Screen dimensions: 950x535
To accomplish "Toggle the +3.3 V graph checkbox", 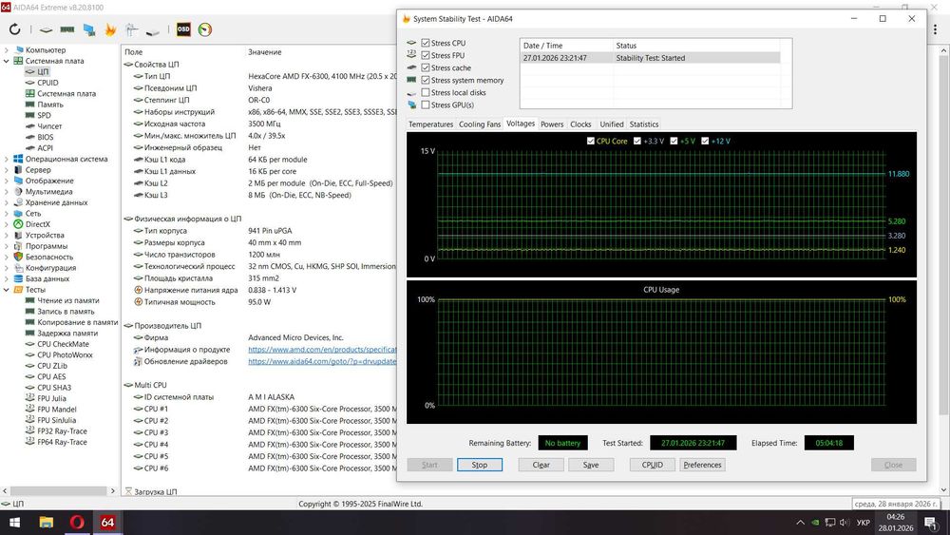I will pos(636,141).
